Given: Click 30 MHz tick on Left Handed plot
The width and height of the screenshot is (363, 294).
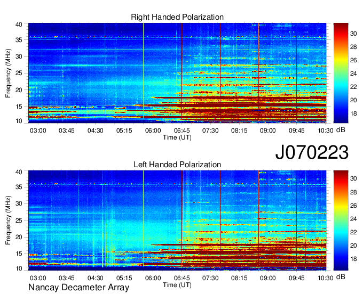Looking at the screenshot, I should click(19, 203).
